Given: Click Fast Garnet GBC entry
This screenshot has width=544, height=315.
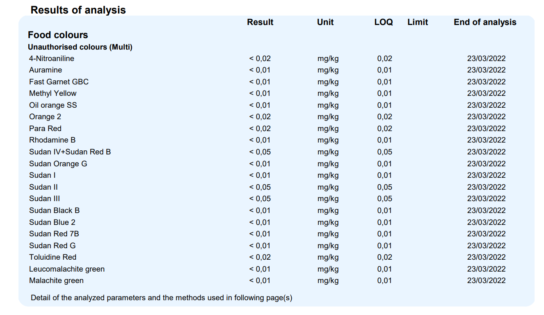Looking at the screenshot, I should click(59, 82).
